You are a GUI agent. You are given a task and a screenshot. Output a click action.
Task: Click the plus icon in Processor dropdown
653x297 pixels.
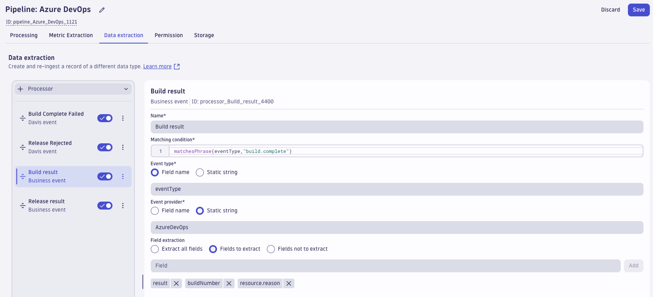coord(20,89)
